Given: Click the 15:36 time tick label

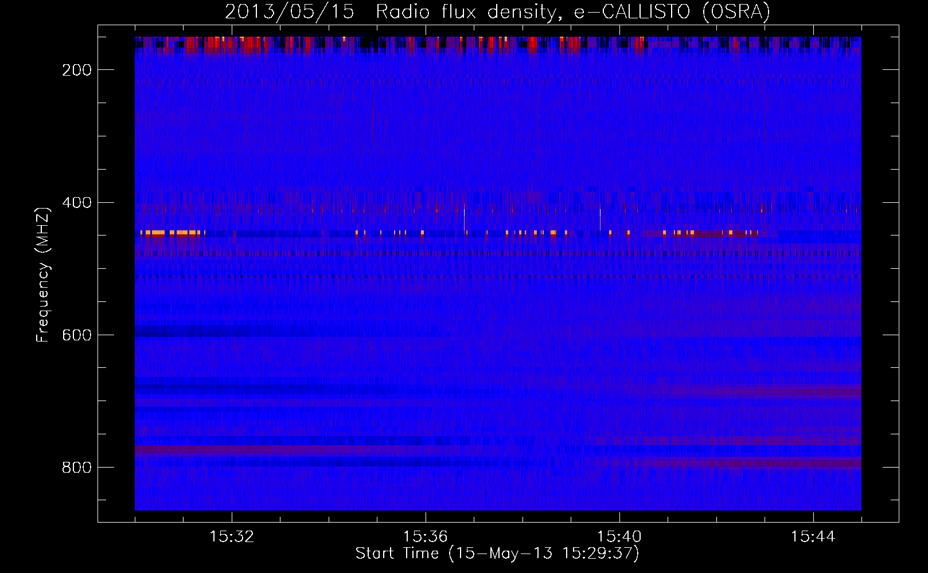Looking at the screenshot, I should (x=426, y=537).
